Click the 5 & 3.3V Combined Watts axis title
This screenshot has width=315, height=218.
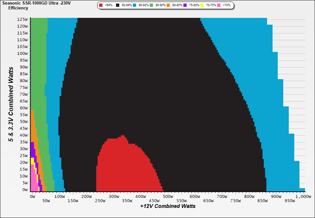pos(12,104)
